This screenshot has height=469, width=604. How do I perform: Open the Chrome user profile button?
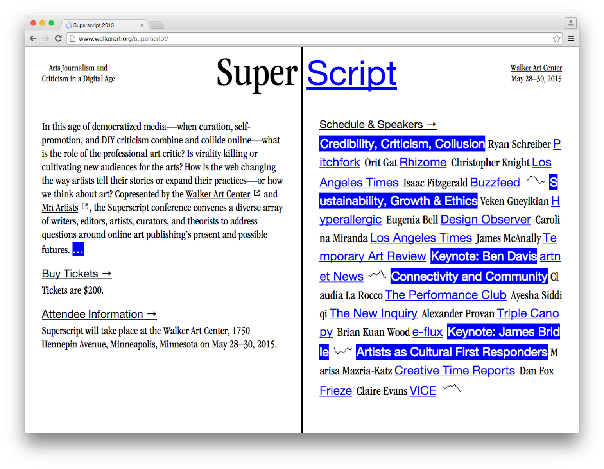[x=570, y=23]
